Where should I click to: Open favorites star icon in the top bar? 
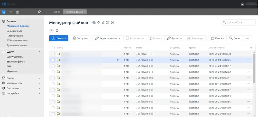point(11,12)
